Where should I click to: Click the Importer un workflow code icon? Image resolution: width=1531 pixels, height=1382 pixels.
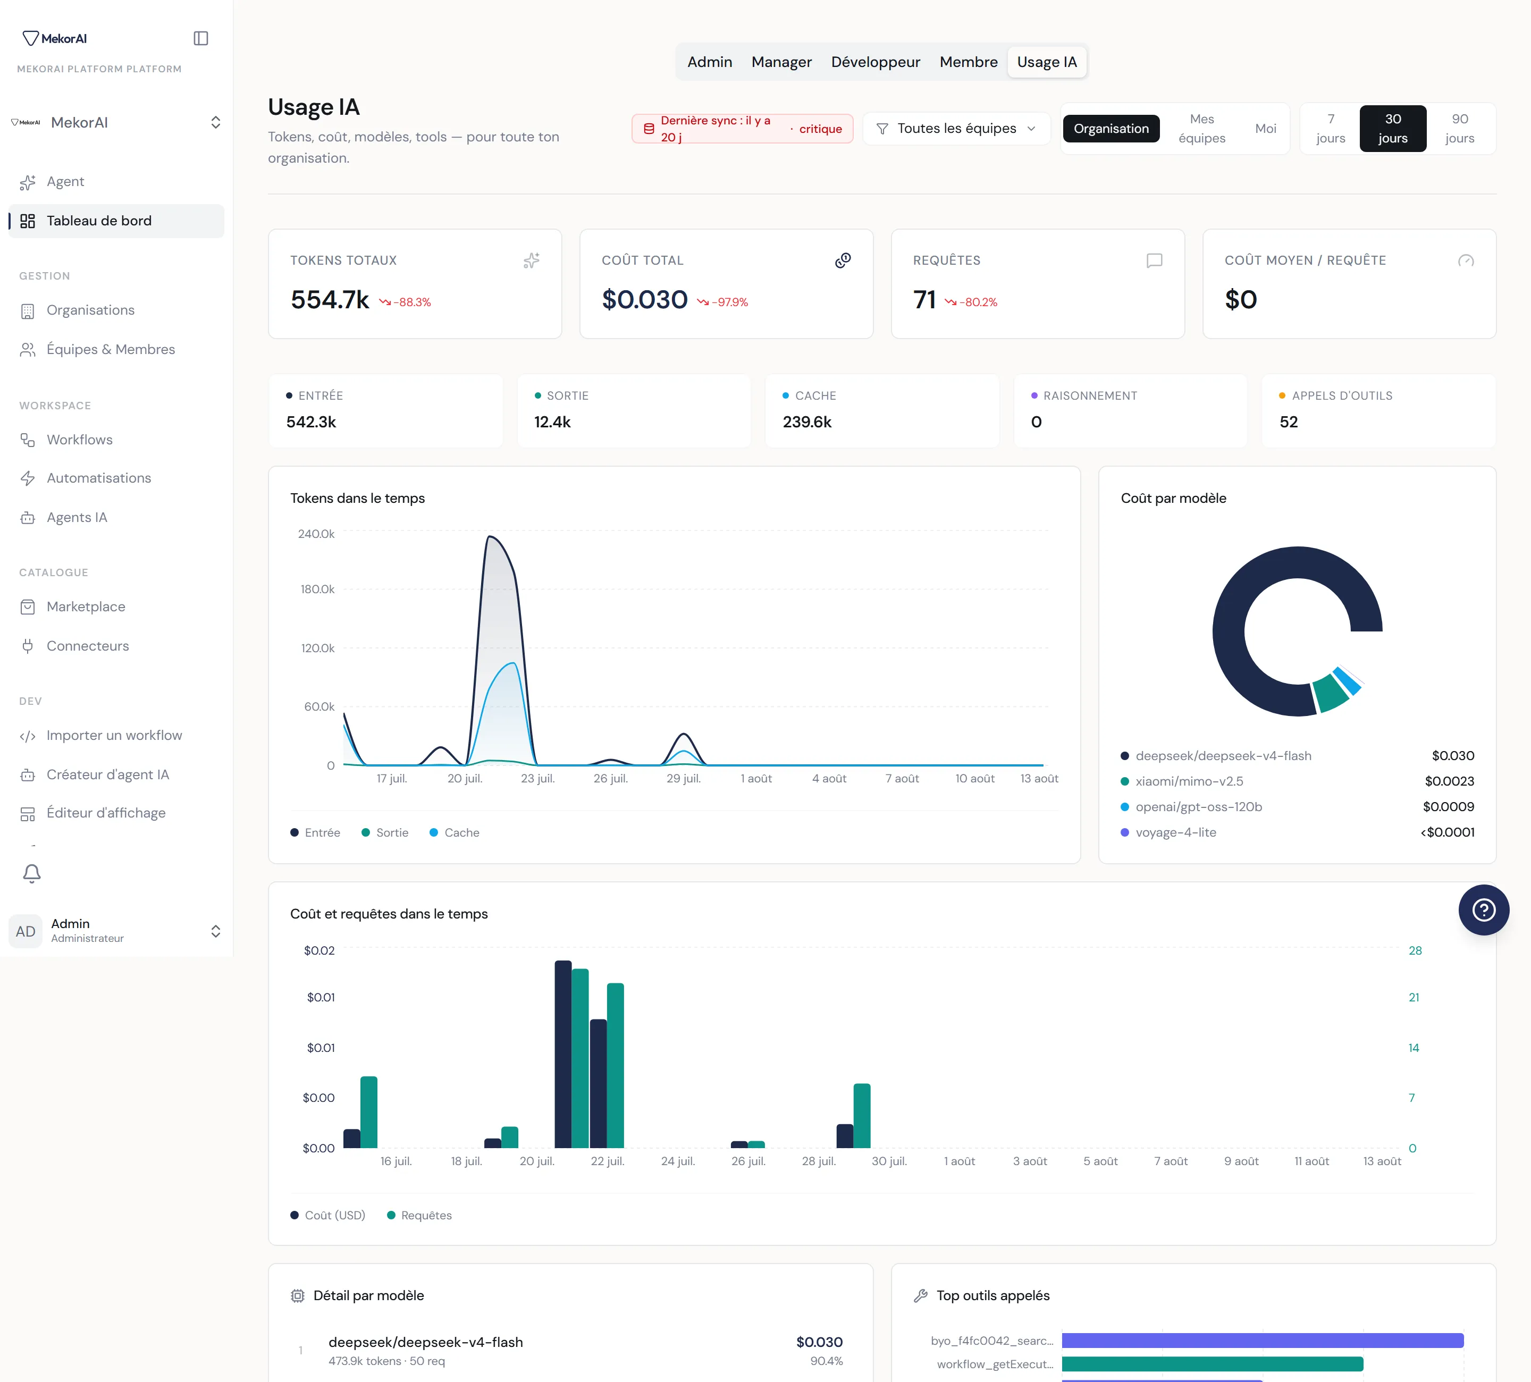pyautogui.click(x=27, y=736)
